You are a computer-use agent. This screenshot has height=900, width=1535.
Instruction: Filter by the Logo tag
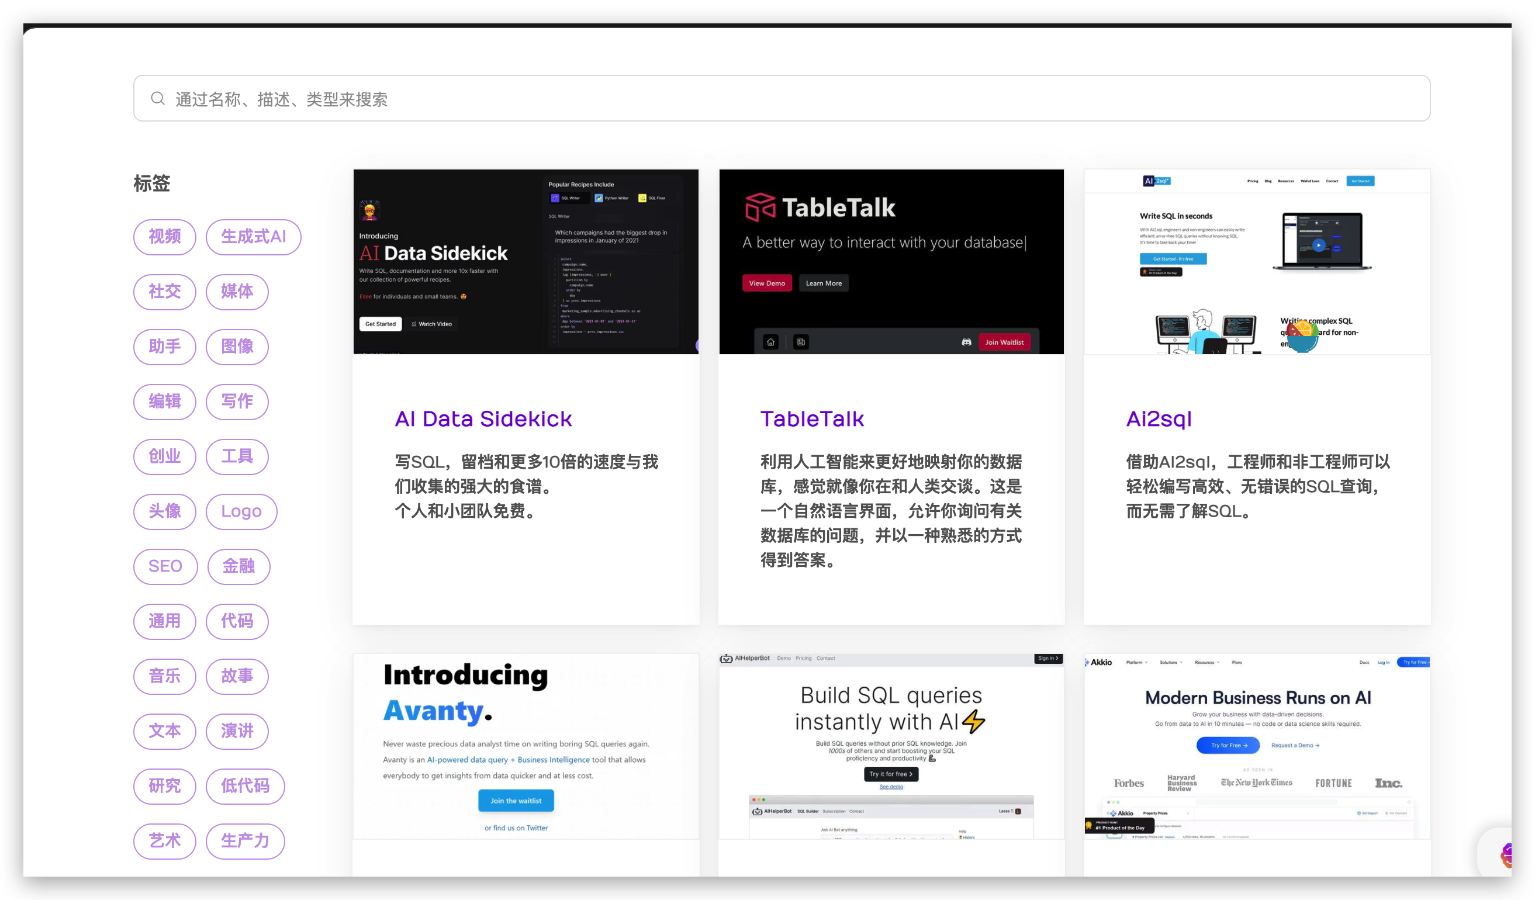[x=241, y=511]
